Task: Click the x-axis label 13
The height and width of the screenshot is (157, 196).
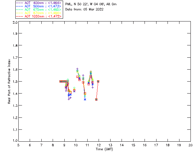Action: pos(110,145)
